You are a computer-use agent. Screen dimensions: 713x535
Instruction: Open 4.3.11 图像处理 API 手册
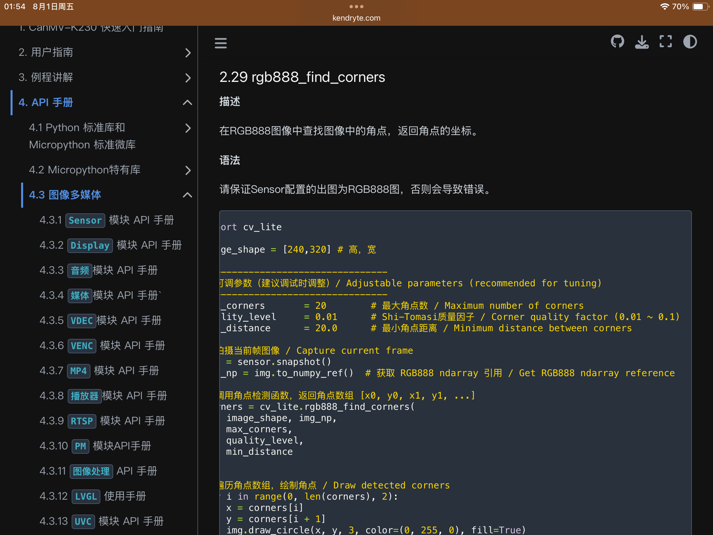tap(98, 471)
